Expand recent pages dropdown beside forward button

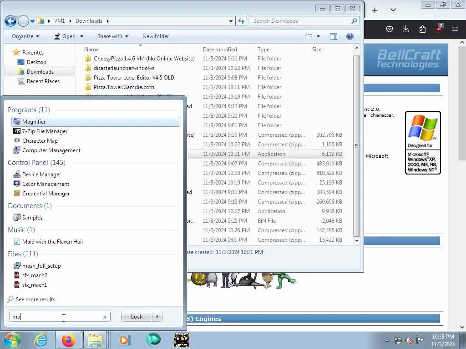(x=33, y=21)
